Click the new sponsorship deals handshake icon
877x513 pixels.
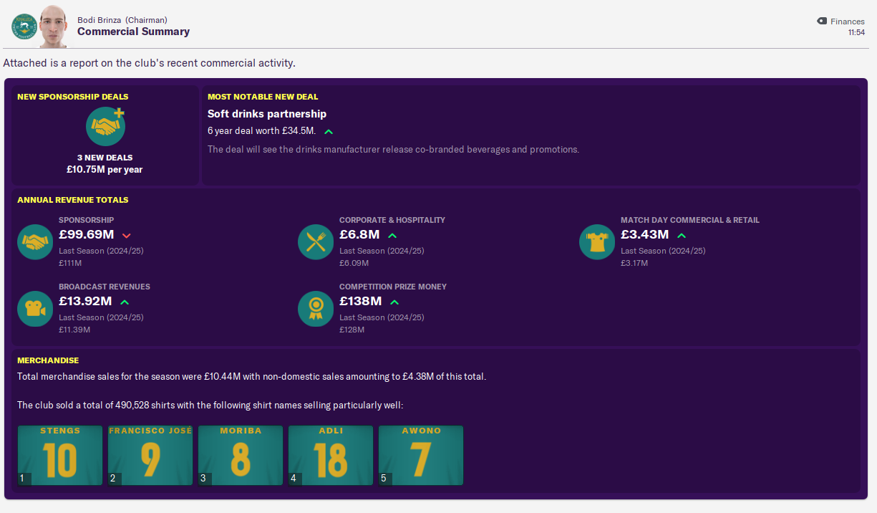[106, 127]
